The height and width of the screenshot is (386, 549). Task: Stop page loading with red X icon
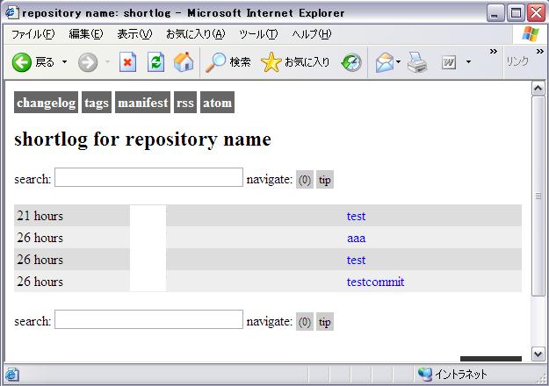coord(127,62)
